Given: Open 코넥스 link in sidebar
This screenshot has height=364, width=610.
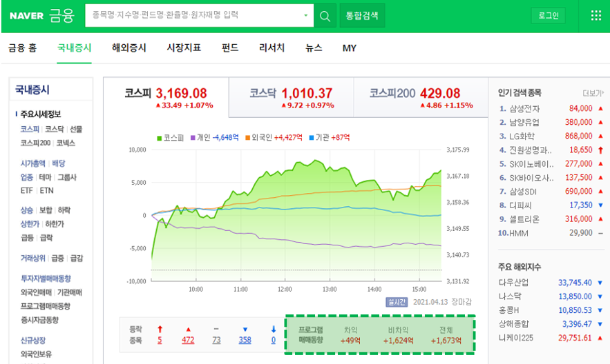Looking at the screenshot, I should (66, 143).
